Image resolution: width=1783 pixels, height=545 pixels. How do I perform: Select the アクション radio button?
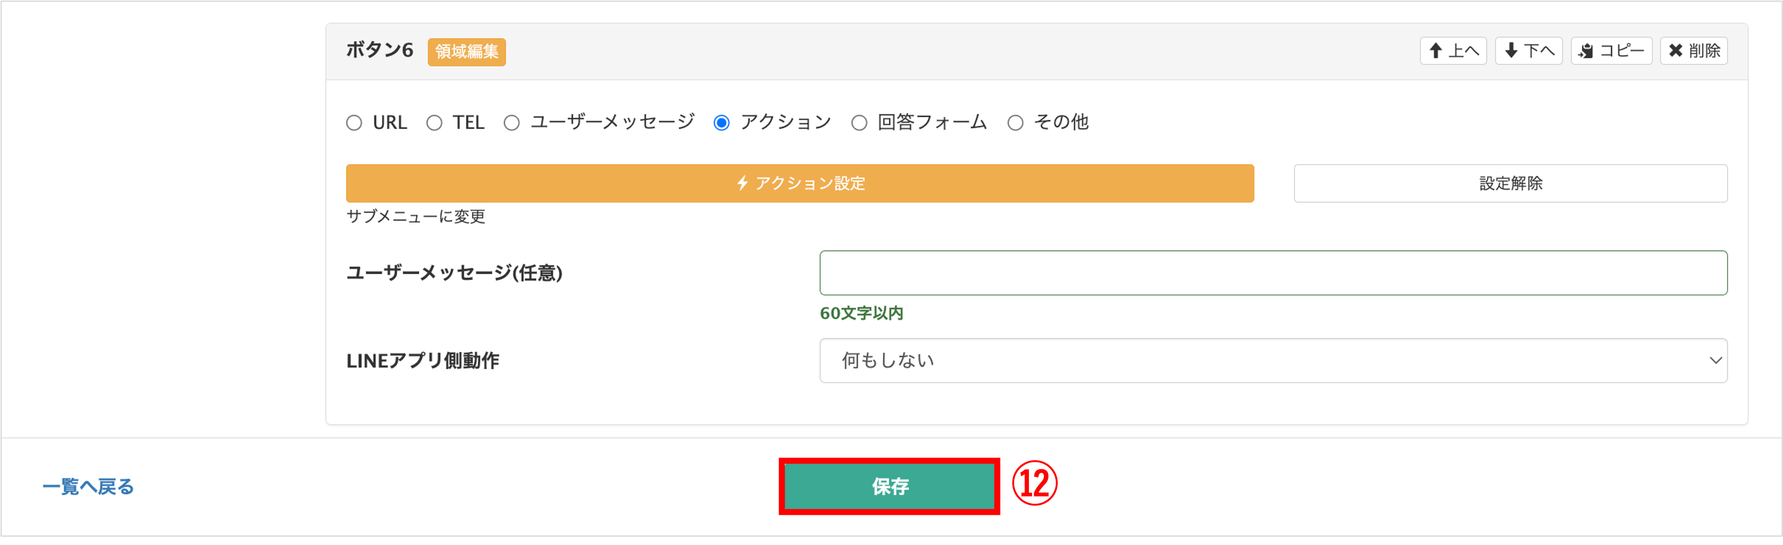(x=722, y=123)
